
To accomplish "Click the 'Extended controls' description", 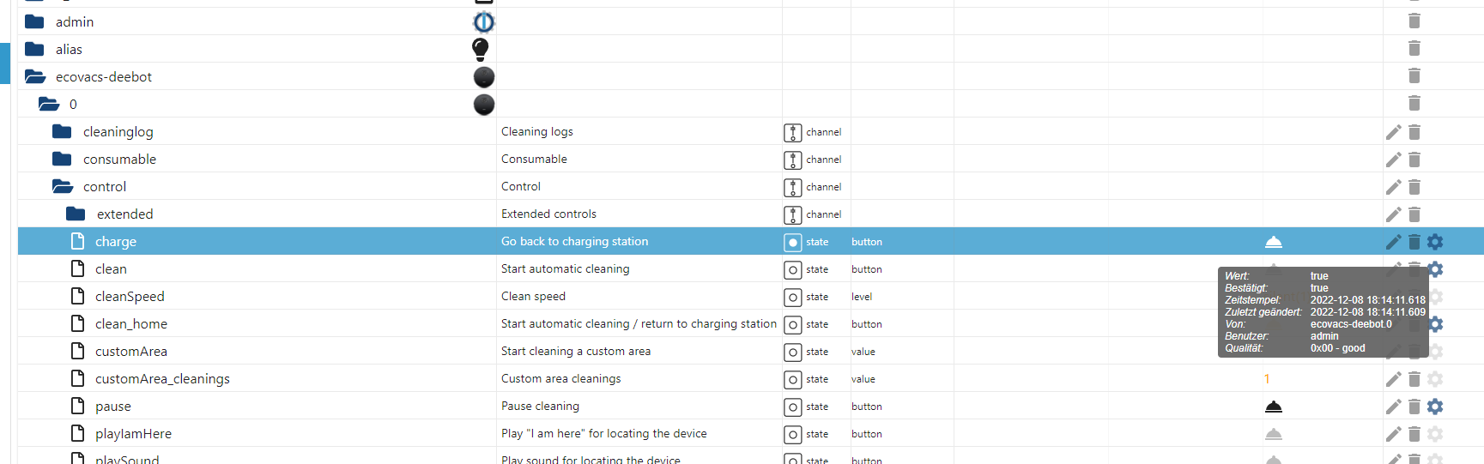I will point(548,214).
